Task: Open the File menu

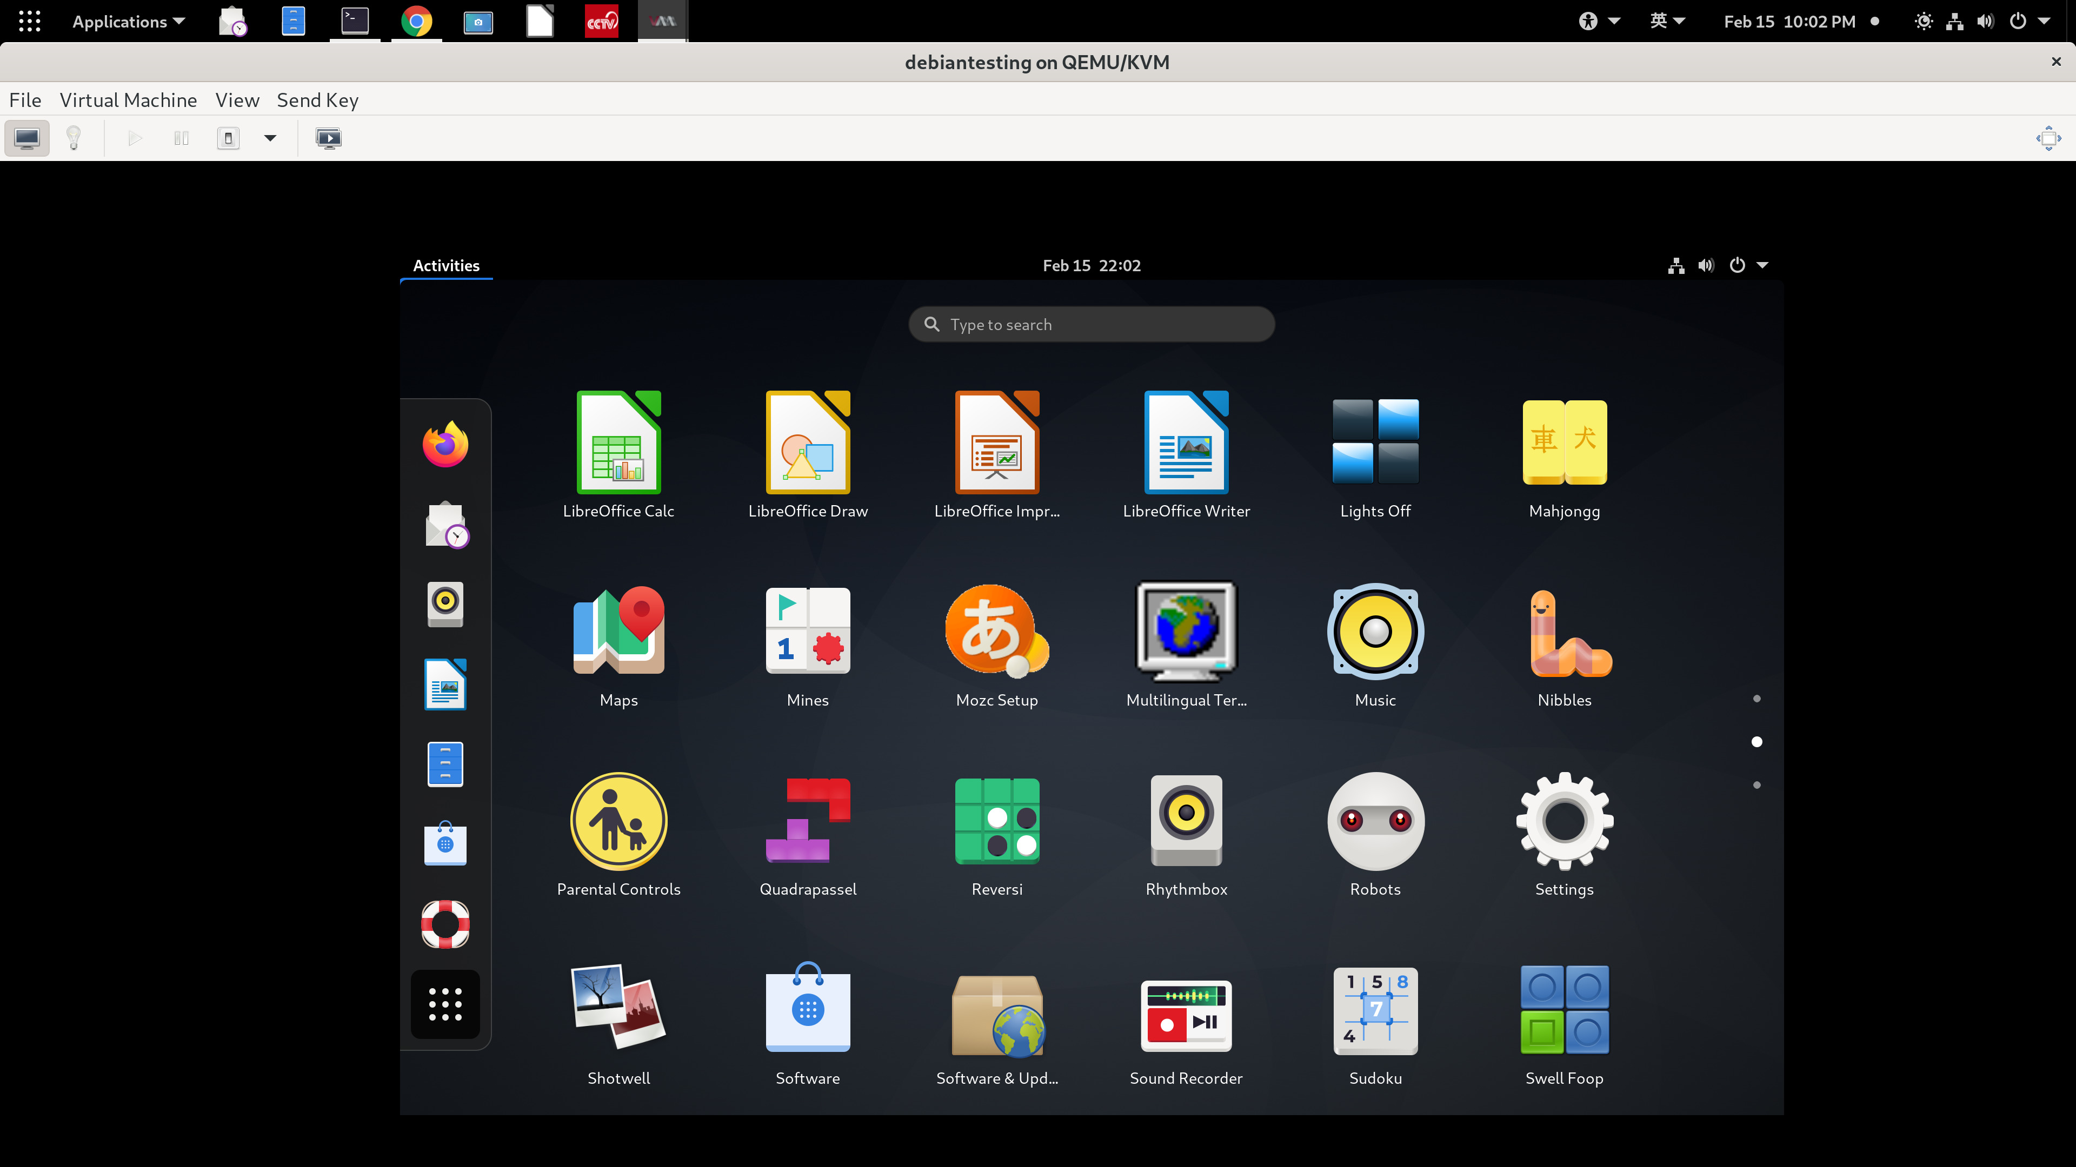Action: click(25, 100)
